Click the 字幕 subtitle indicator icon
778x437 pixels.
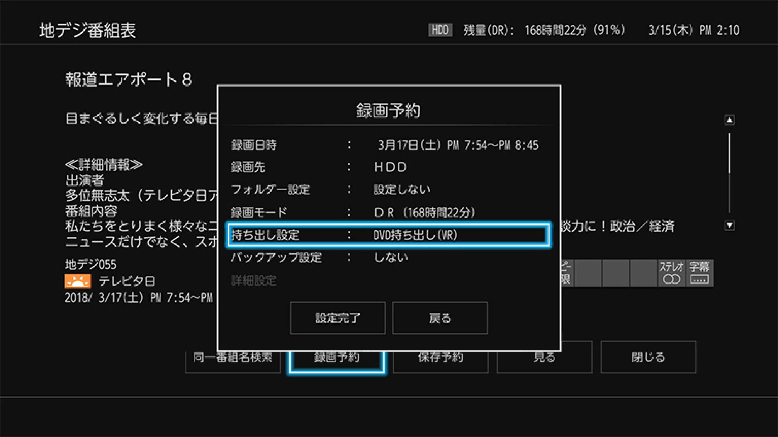[699, 273]
